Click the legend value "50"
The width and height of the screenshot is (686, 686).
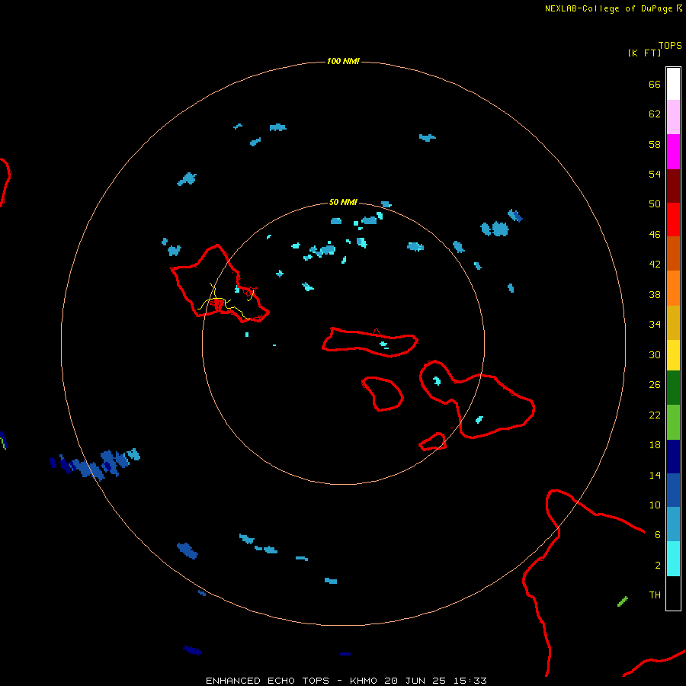(655, 204)
